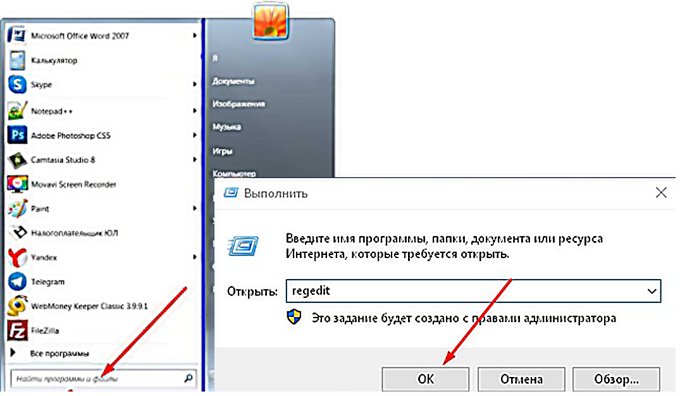Open Yandex browser icon
The width and height of the screenshot is (680, 396).
(x=17, y=257)
